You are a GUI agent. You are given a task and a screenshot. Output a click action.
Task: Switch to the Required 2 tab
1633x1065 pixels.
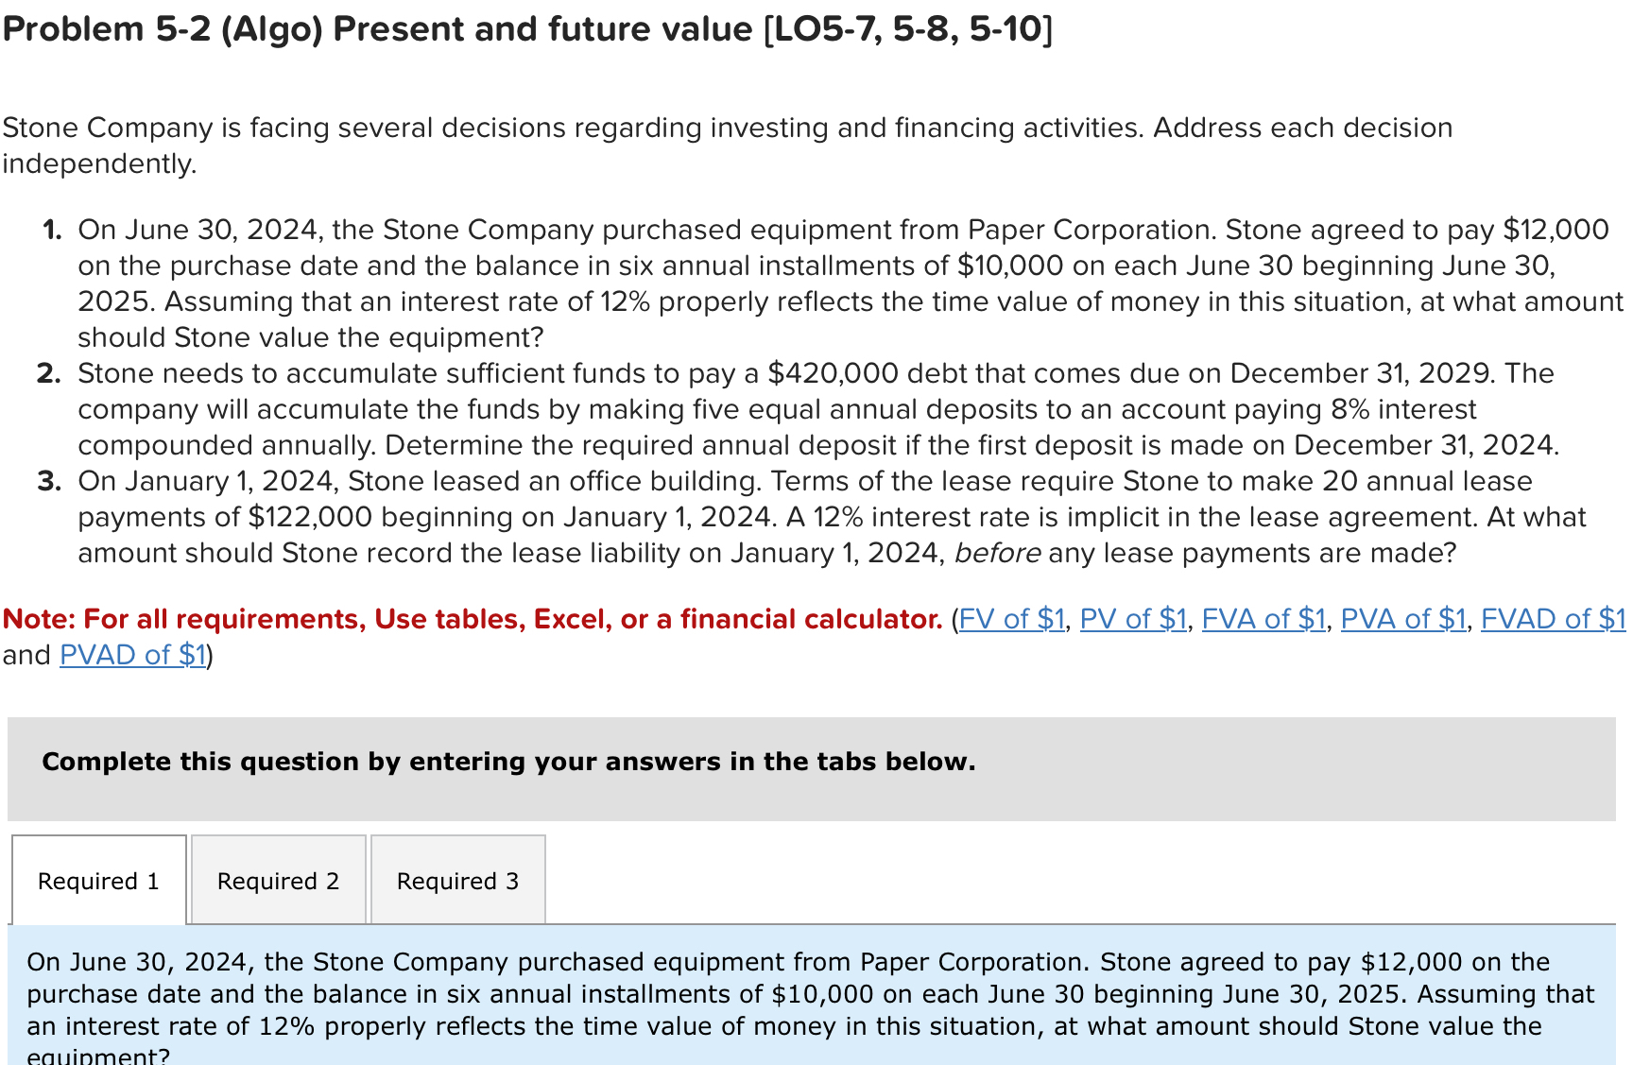pos(277,880)
